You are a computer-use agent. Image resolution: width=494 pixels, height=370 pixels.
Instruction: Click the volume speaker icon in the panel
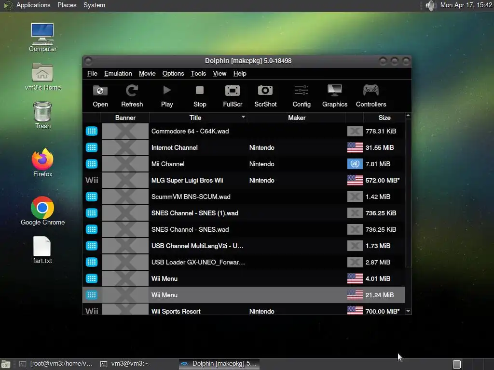(x=430, y=5)
